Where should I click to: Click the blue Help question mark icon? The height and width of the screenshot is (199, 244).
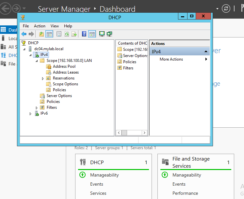[x=84, y=34]
